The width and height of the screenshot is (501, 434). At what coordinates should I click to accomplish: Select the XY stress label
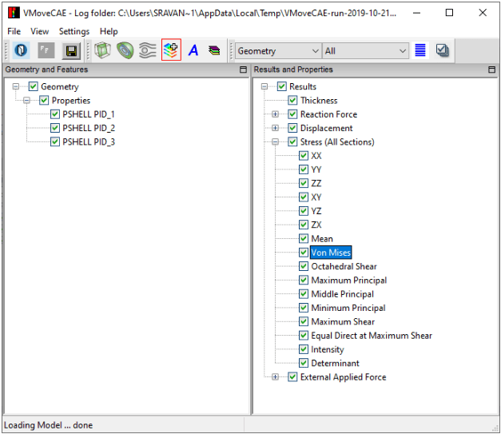(x=316, y=197)
